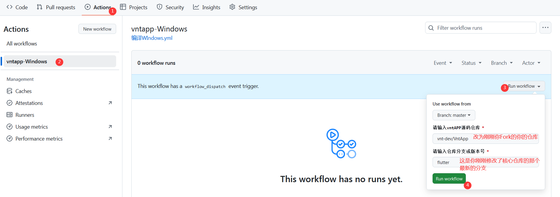Click the external arrow beside Performance metrics
Screen dimensions: 560x197
pos(110,138)
